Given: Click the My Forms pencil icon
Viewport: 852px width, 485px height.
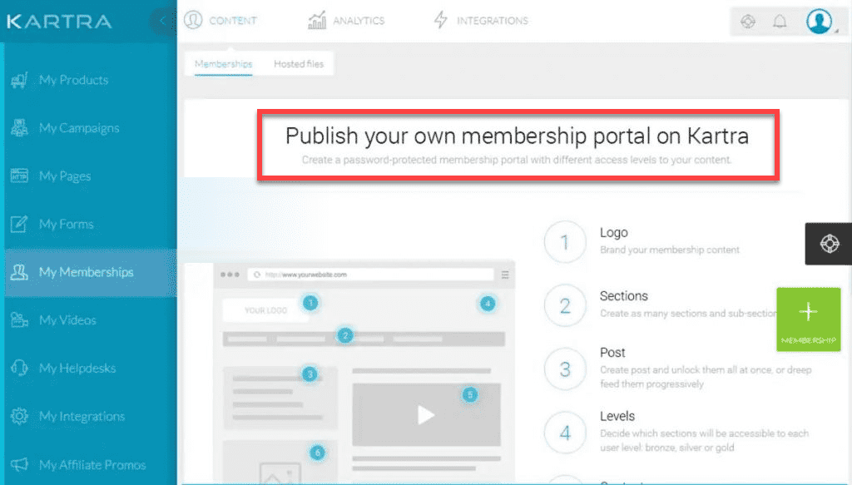Looking at the screenshot, I should tap(19, 224).
